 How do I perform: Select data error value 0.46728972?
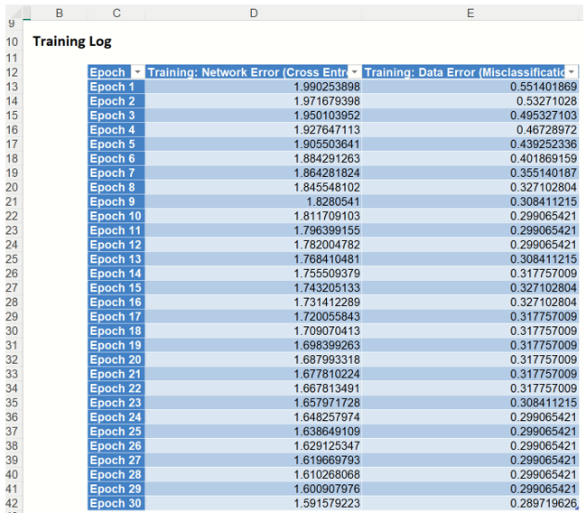tap(470, 130)
